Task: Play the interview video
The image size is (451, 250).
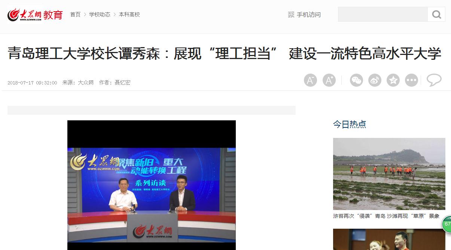Action: 152,185
